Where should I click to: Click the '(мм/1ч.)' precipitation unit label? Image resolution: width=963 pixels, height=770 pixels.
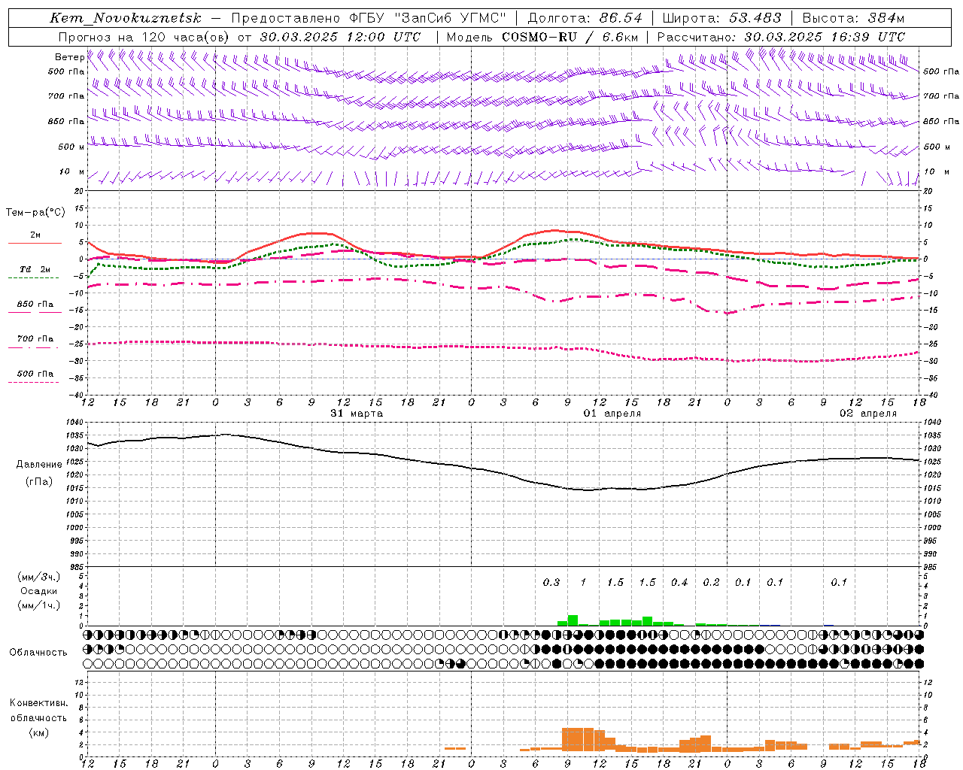[x=39, y=605]
